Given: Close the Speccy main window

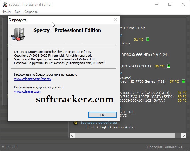Looking at the screenshot, I should (183, 5).
